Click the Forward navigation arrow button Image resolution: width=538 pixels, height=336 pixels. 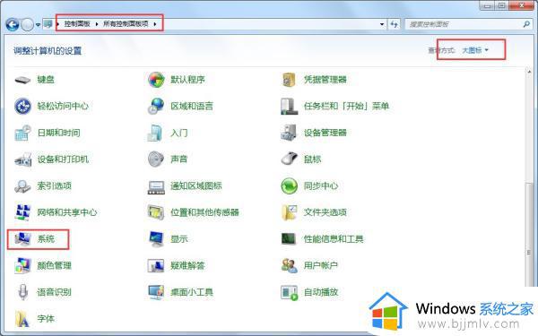[x=27, y=24]
